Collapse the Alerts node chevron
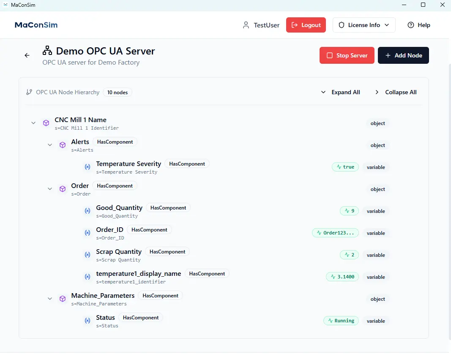451x354 pixels. [50, 145]
